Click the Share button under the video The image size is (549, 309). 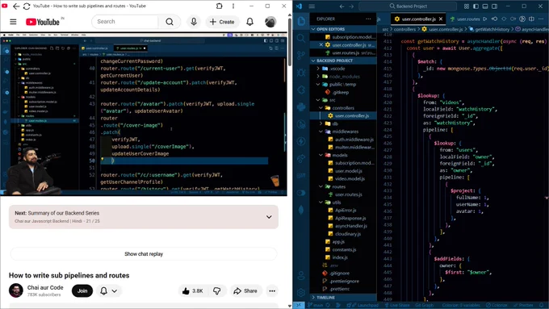pyautogui.click(x=245, y=290)
